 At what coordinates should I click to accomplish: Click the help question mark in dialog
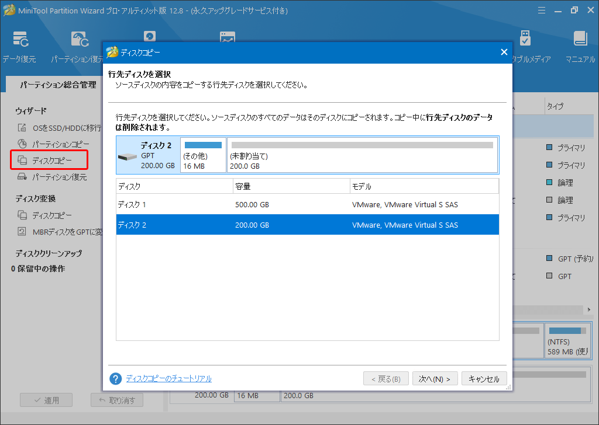tap(115, 378)
